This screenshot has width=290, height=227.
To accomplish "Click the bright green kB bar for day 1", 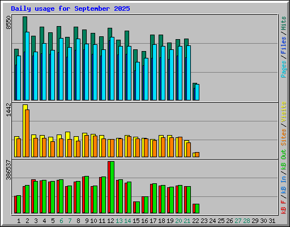I will tap(19, 204).
